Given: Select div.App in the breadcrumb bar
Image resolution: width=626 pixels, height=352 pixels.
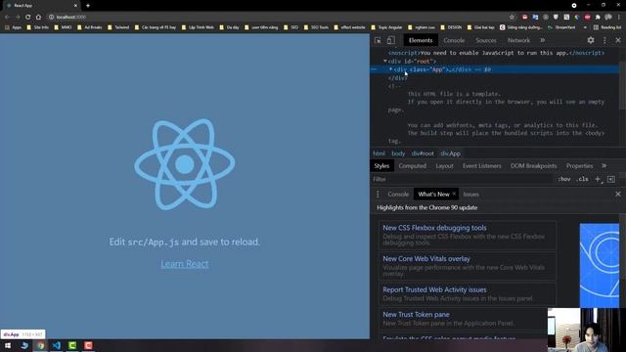Looking at the screenshot, I should click(450, 154).
